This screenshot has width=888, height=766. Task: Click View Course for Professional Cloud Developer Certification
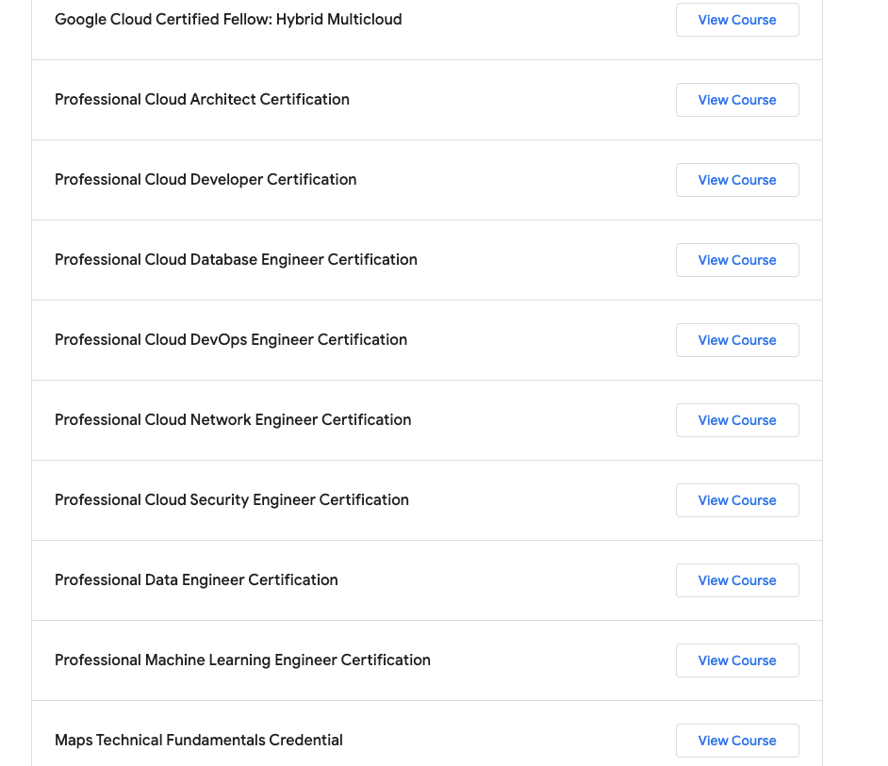[x=737, y=180]
